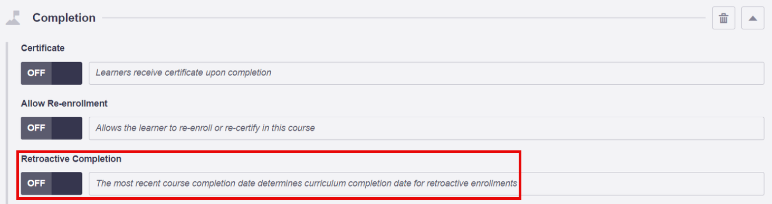Image resolution: width=772 pixels, height=204 pixels.
Task: Click the Completion flag icon
Action: click(x=13, y=18)
